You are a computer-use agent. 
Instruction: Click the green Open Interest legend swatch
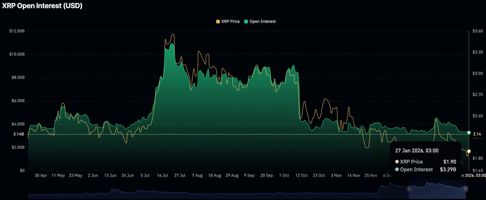(x=246, y=21)
